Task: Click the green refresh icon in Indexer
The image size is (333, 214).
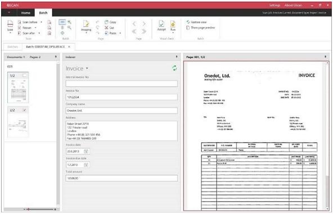Action: 174,68
